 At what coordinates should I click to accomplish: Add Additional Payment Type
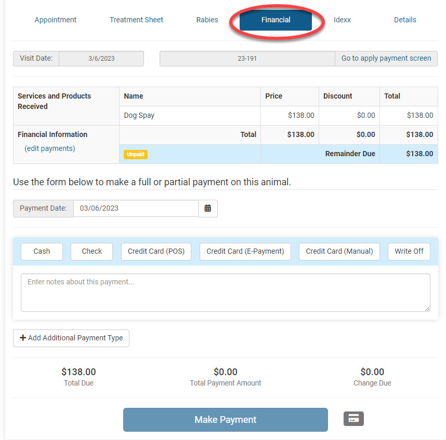point(71,338)
